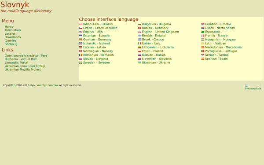Open Locales from the menu

pyautogui.click(x=10, y=34)
